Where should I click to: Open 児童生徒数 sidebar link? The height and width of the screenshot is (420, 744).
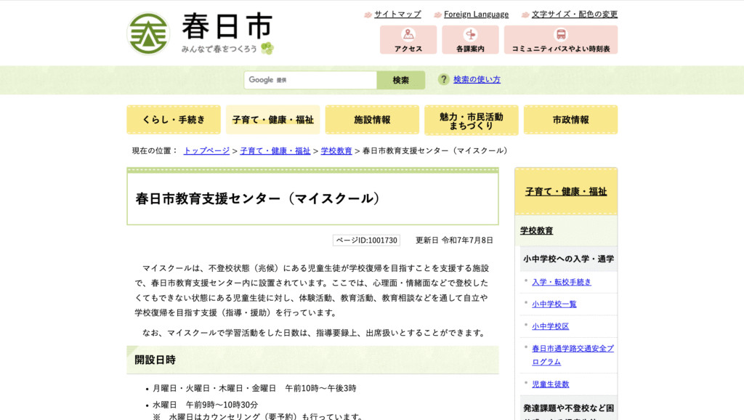click(550, 384)
